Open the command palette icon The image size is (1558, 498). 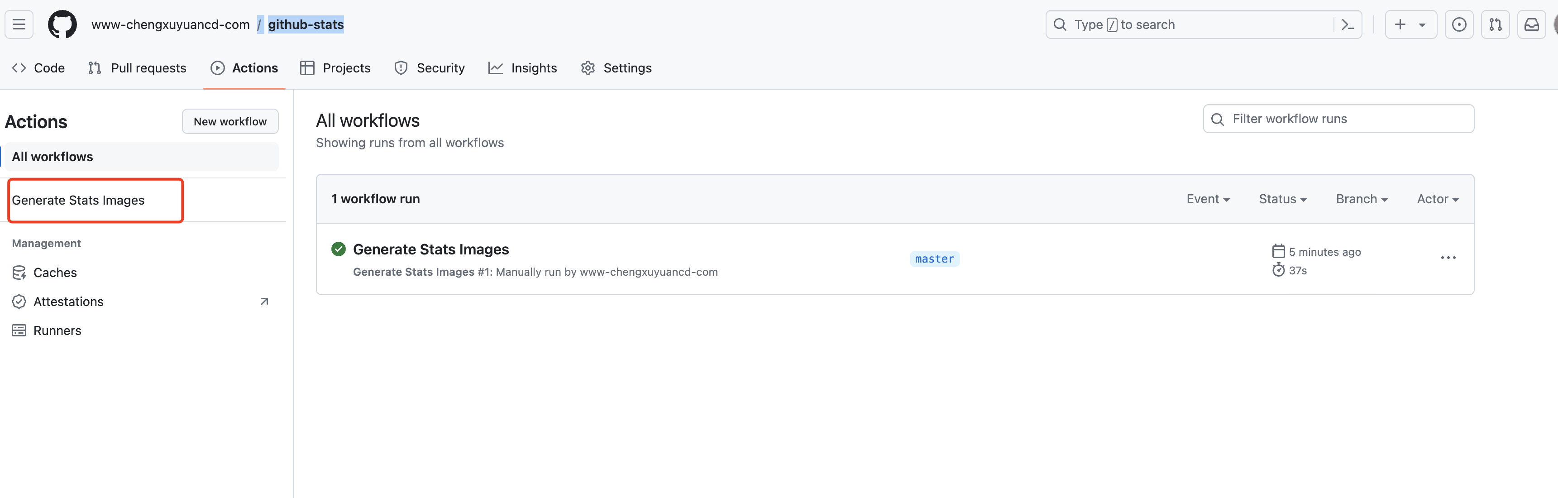1348,25
